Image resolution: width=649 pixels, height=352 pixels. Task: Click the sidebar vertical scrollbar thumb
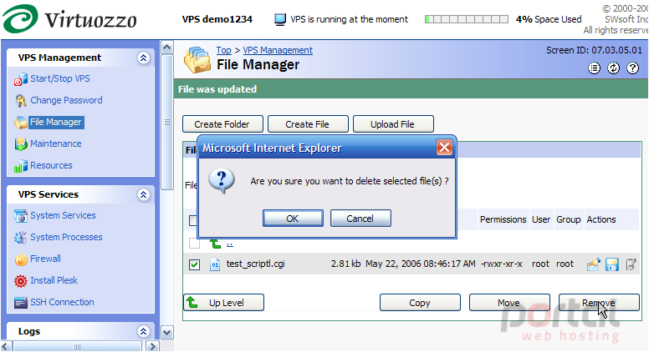point(166,123)
